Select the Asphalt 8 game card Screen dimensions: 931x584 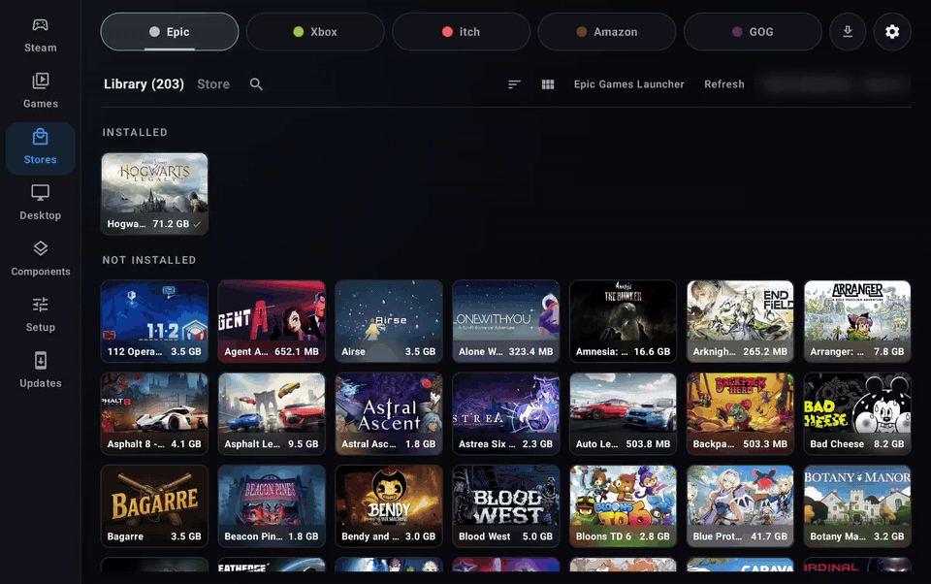154,413
